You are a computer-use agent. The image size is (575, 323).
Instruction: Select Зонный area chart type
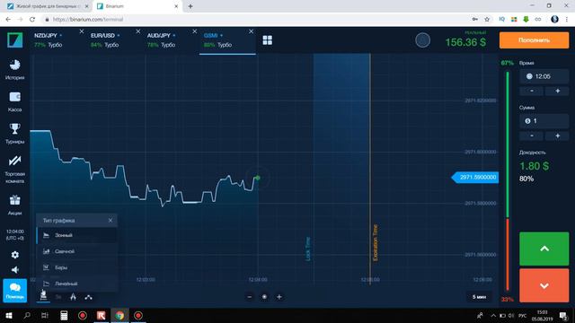coord(76,235)
